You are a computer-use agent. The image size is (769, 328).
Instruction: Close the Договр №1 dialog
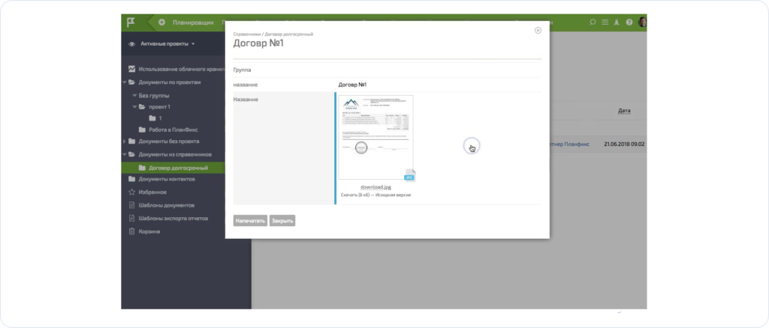[538, 31]
